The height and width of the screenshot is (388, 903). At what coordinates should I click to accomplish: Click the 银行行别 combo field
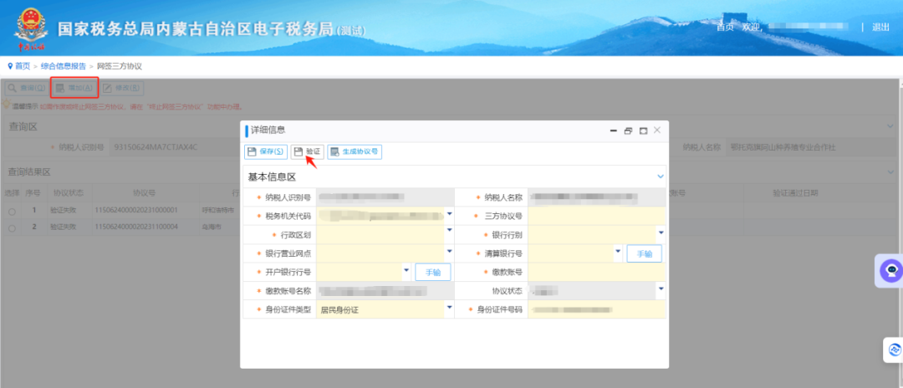coord(597,234)
